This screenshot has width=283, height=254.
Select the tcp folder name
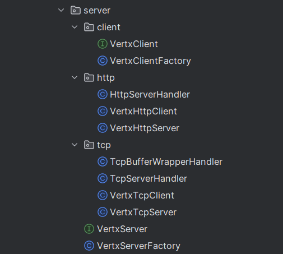coord(104,145)
